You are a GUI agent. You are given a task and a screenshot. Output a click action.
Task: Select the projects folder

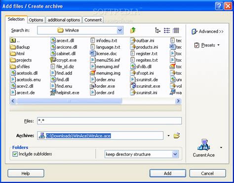pyautogui.click(x=21, y=60)
